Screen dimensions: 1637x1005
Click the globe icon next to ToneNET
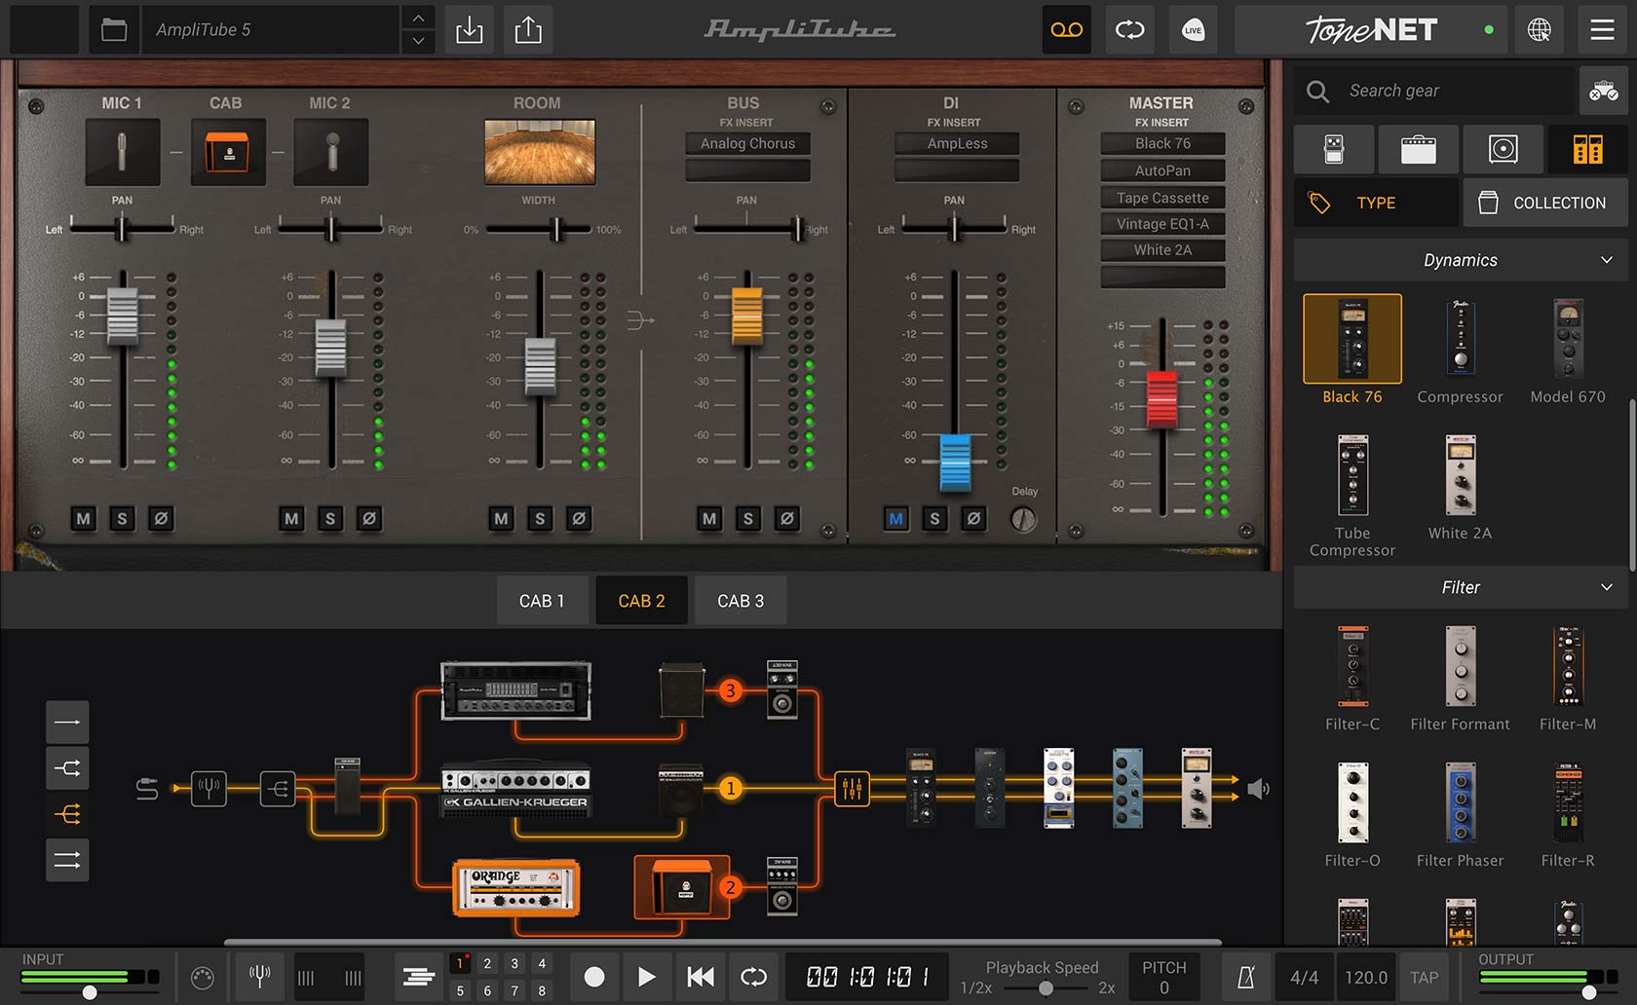(1541, 30)
